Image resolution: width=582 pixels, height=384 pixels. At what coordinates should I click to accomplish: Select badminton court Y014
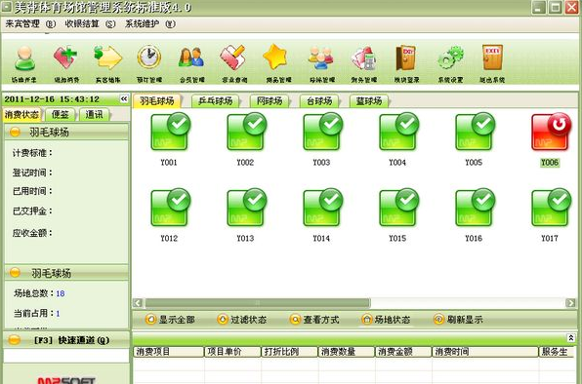pos(322,208)
